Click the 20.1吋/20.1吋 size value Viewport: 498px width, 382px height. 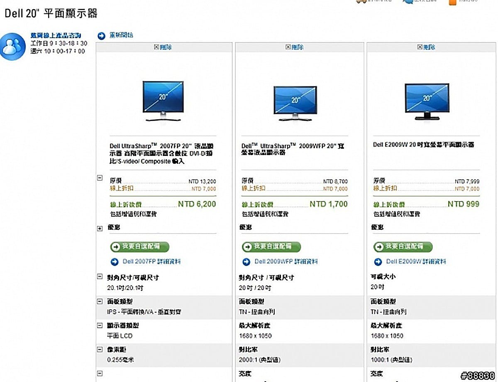(125, 288)
